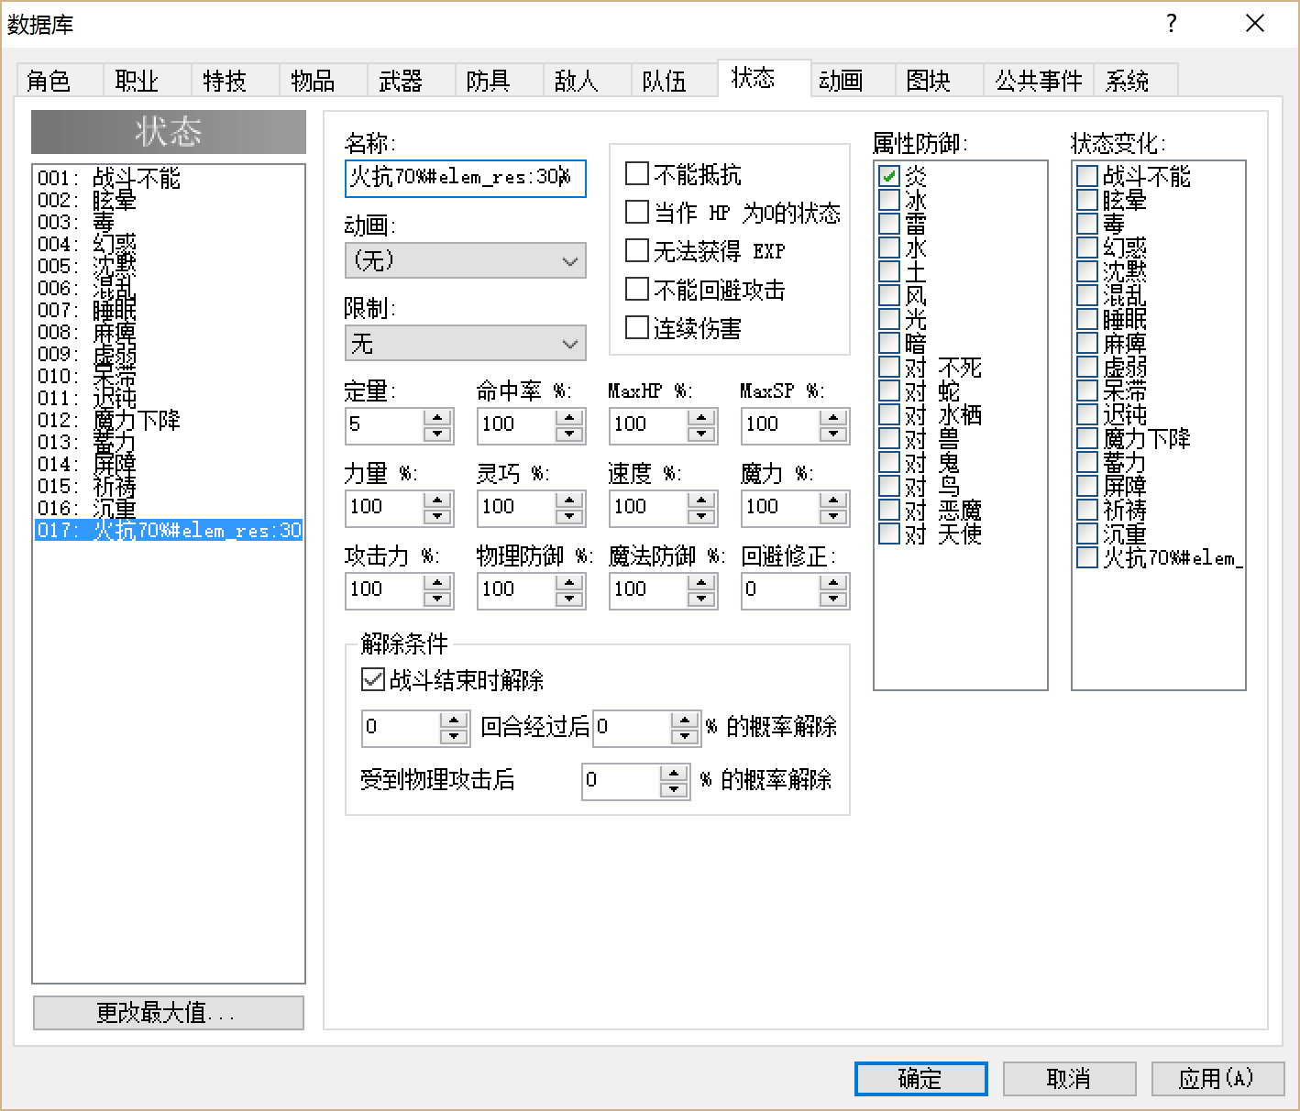
Task: Increase 力量 % using the up arrow
Action: [x=437, y=500]
